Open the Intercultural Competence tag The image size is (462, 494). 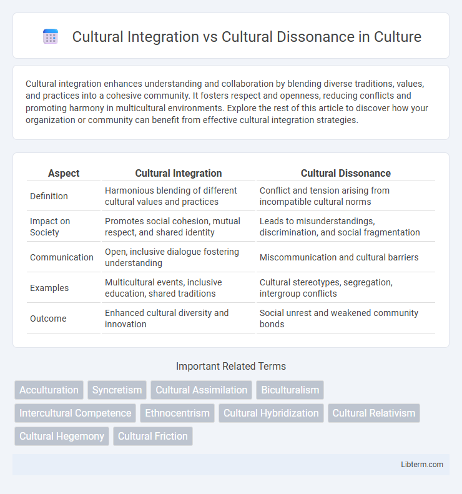(x=76, y=413)
